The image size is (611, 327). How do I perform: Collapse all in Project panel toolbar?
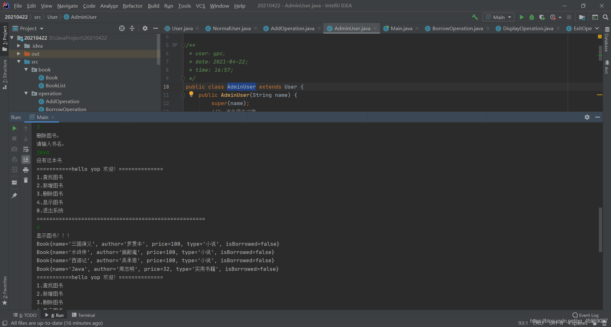pyautogui.click(x=132, y=28)
